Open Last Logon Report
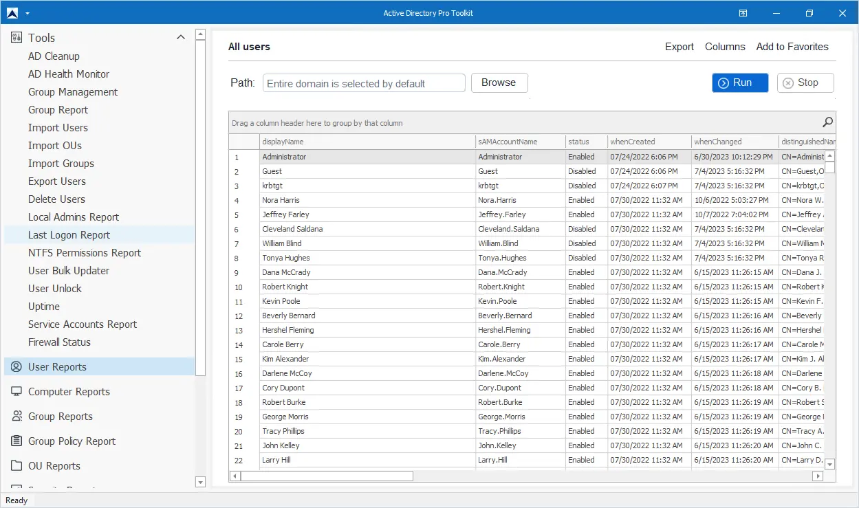Image resolution: width=859 pixels, height=508 pixels. coord(69,235)
